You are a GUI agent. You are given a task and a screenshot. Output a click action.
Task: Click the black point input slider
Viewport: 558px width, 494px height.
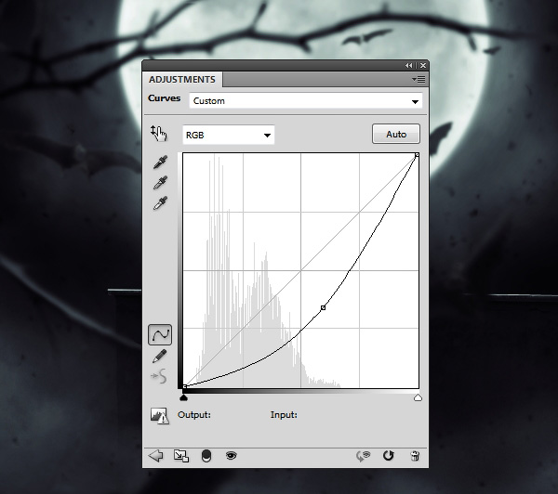(x=183, y=397)
